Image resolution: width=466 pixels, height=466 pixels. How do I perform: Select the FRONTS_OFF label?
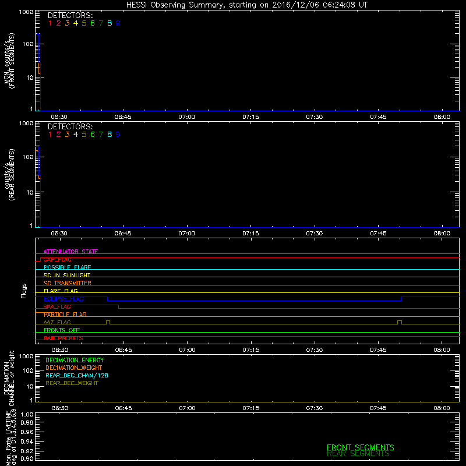62,330
